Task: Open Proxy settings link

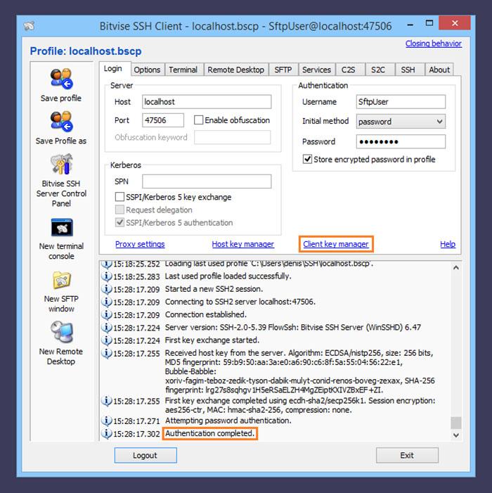Action: tap(140, 244)
